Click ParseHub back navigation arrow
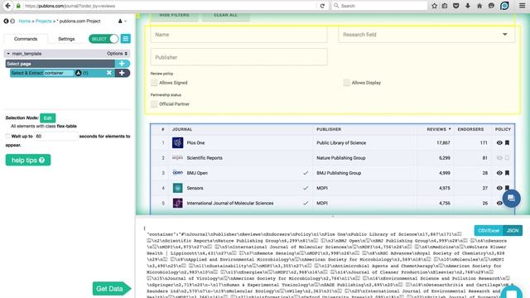 [x=6, y=21]
